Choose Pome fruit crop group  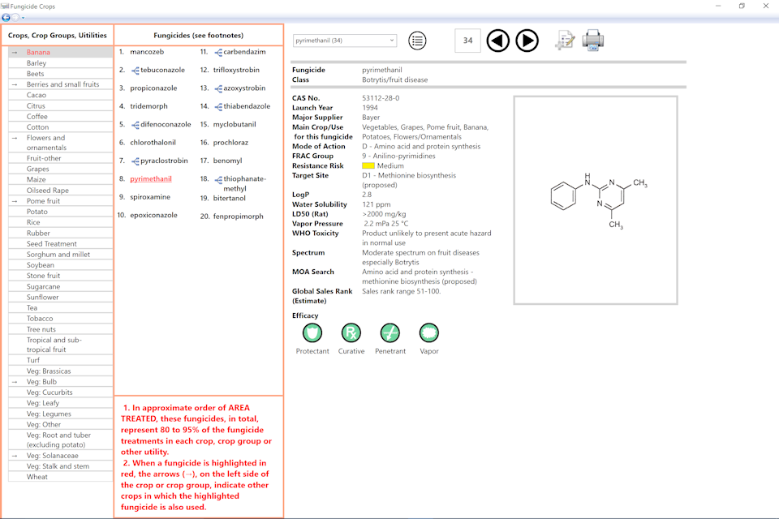tap(43, 201)
